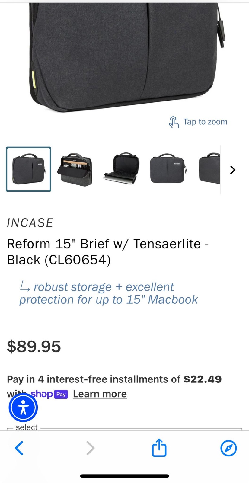Image resolution: width=249 pixels, height=483 pixels.
Task: Click the Shop Pay logo
Action: click(x=49, y=394)
